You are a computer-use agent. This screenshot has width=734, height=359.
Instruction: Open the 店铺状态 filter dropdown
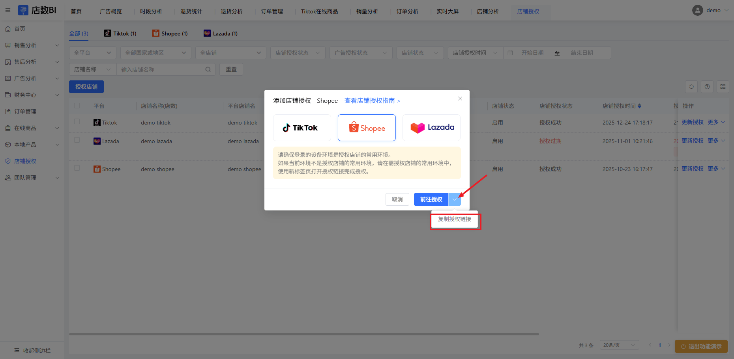420,53
